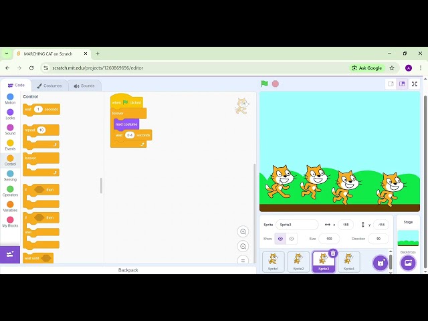This screenshot has width=428, height=321.
Task: Click the when flag clicked block
Action: pyautogui.click(x=126, y=102)
